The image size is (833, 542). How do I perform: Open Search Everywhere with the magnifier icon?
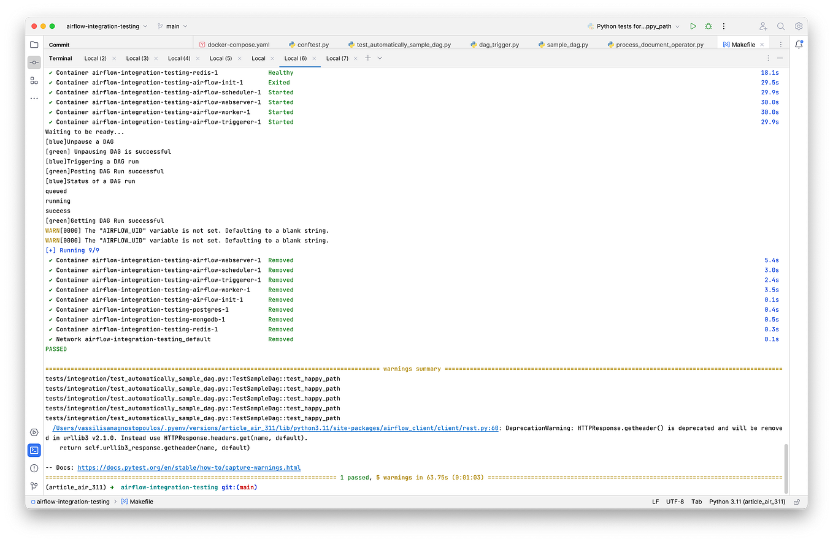(781, 26)
